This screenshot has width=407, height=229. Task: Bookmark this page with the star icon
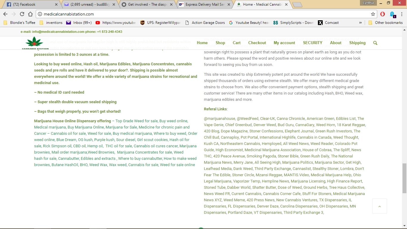click(x=373, y=14)
